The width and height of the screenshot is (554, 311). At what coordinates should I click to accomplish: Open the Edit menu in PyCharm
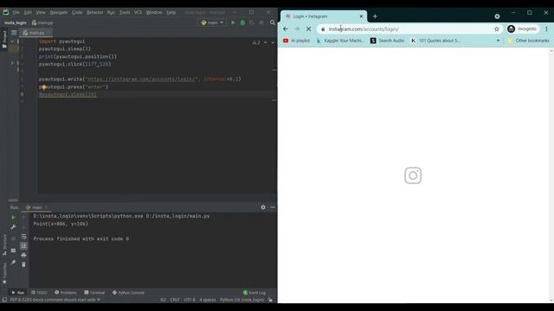[28, 12]
